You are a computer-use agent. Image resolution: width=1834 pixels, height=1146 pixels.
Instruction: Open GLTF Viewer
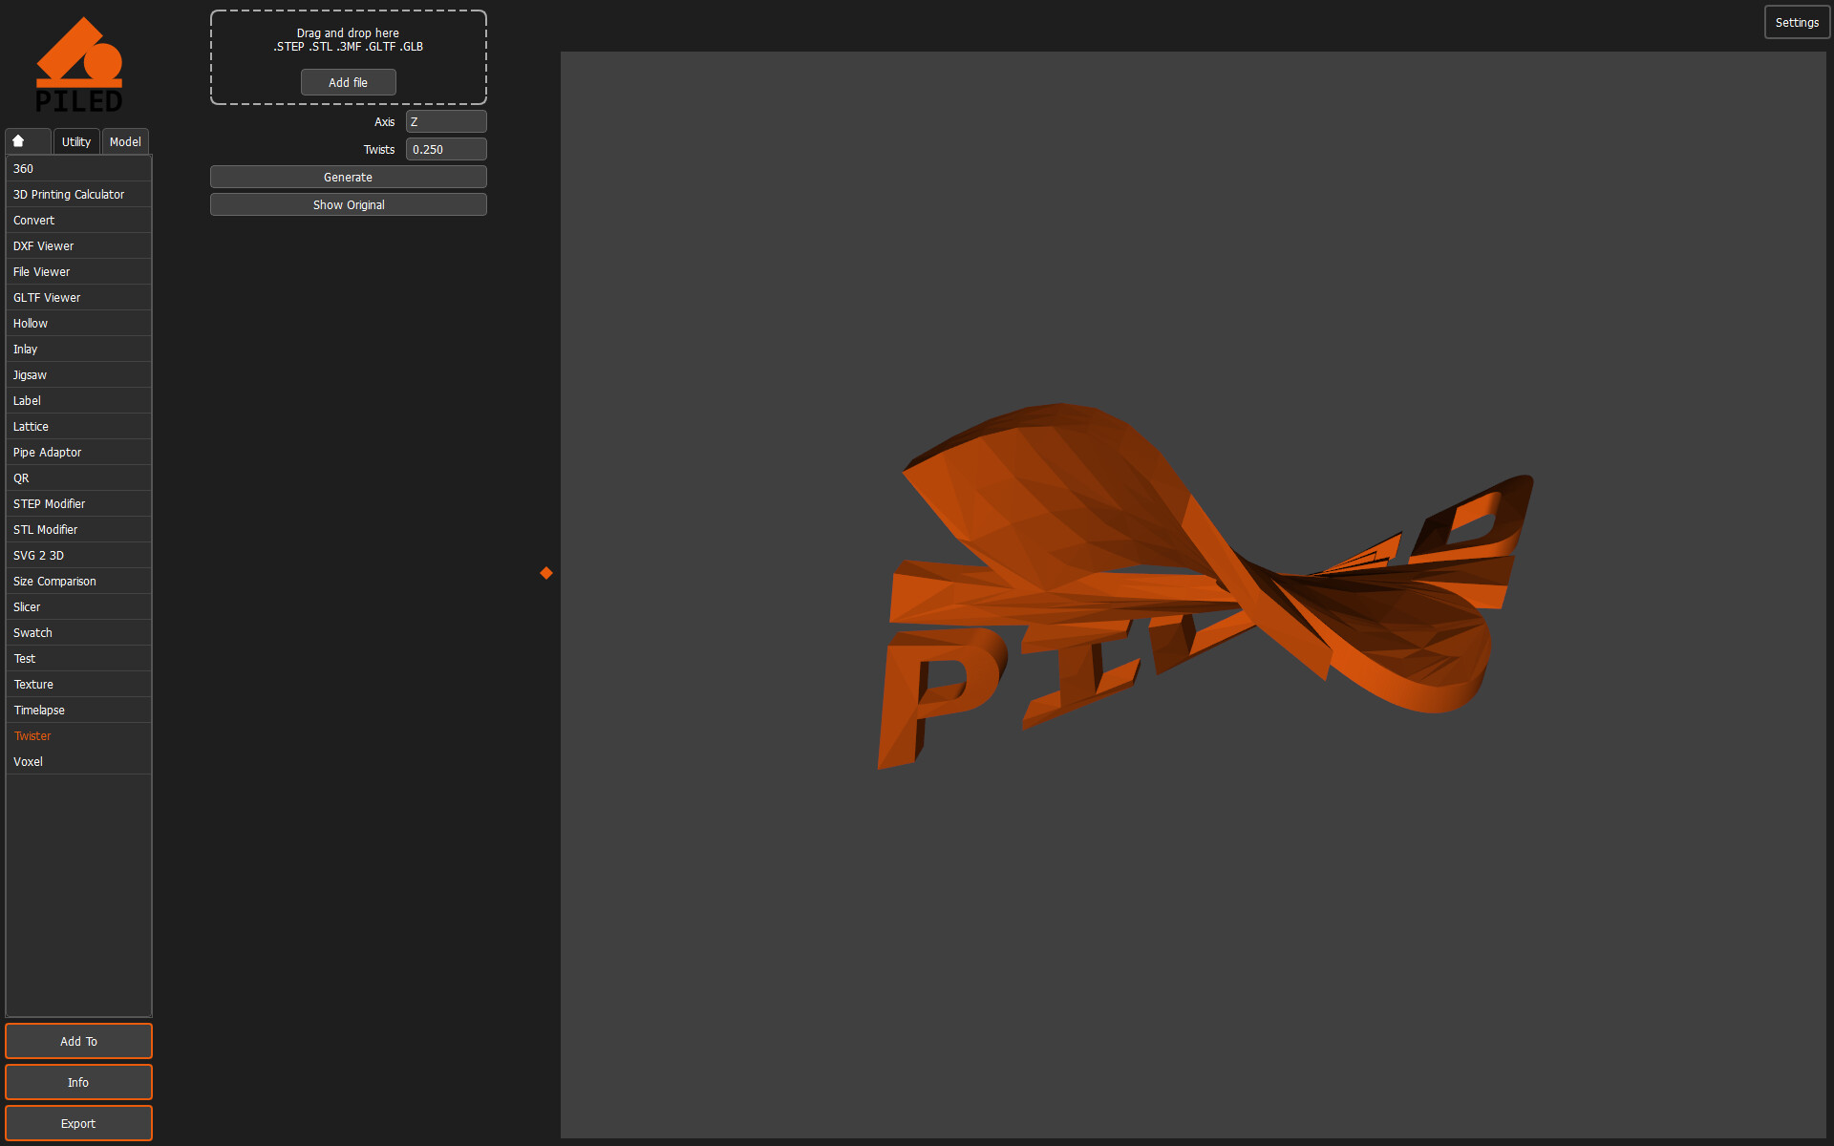click(78, 298)
